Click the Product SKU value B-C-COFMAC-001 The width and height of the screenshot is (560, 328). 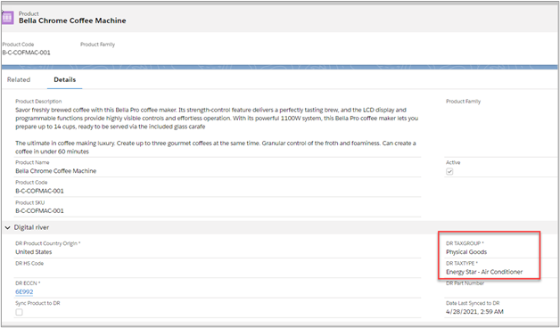[x=39, y=211]
